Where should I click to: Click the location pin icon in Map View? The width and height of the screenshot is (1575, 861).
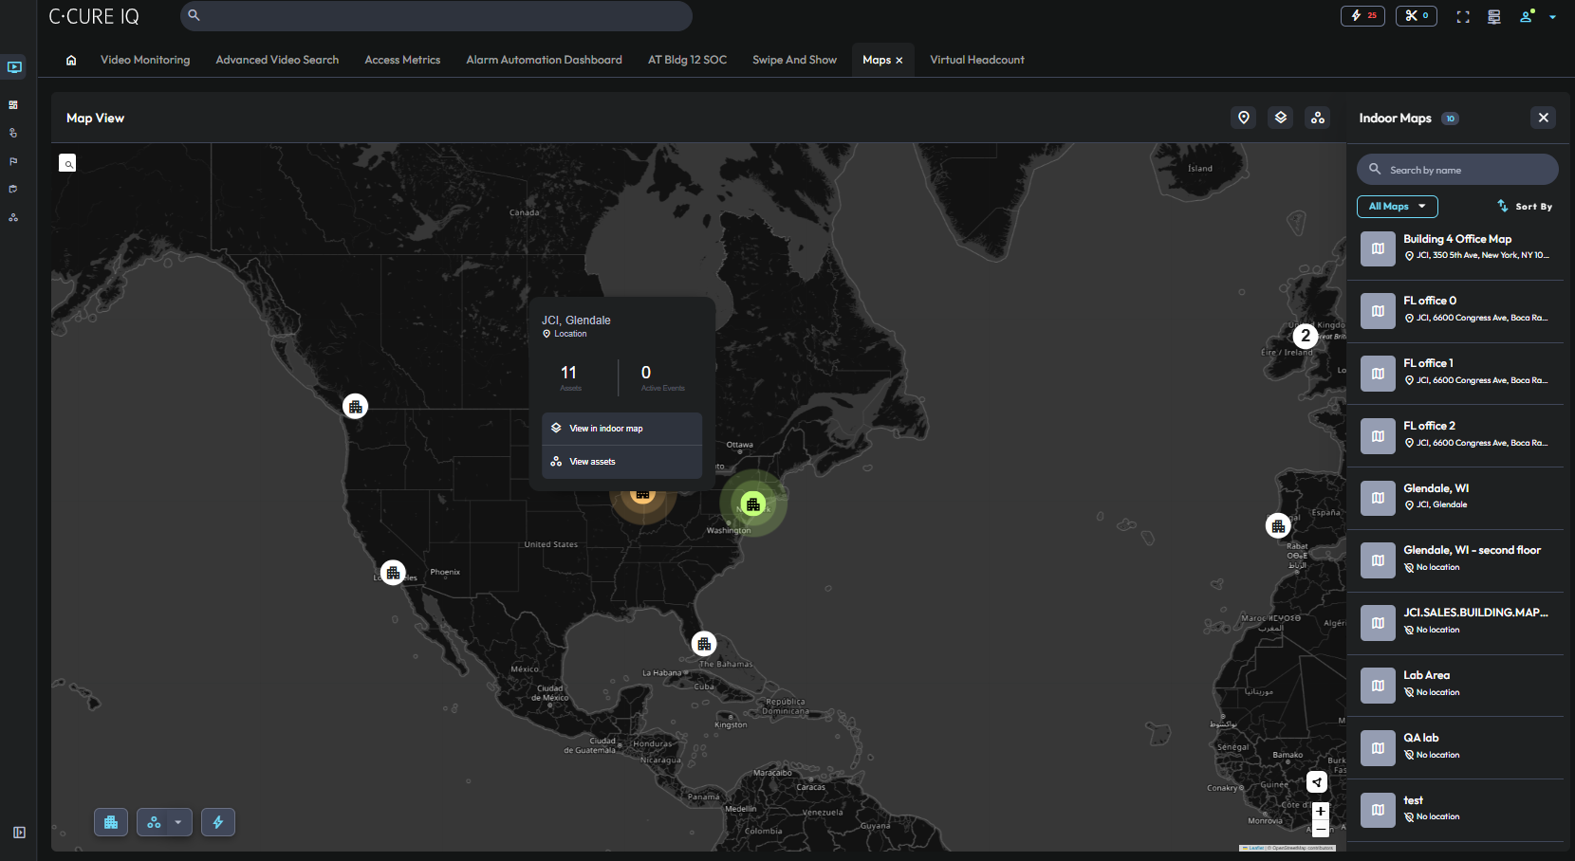(1244, 118)
